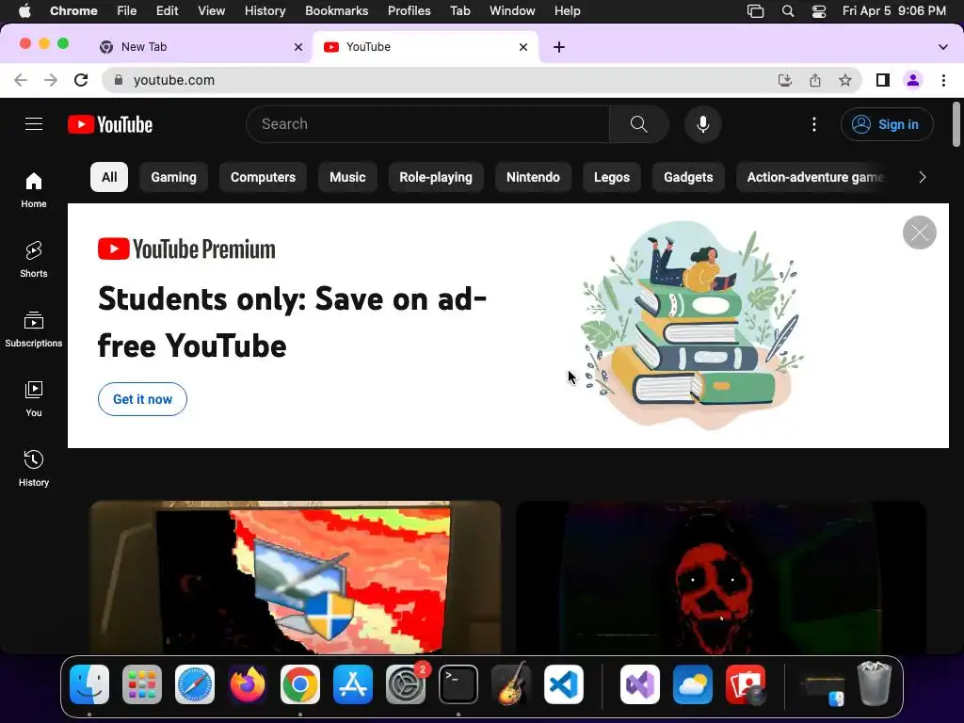This screenshot has width=964, height=723.
Task: Switch to the New Tab tab
Action: 197,47
